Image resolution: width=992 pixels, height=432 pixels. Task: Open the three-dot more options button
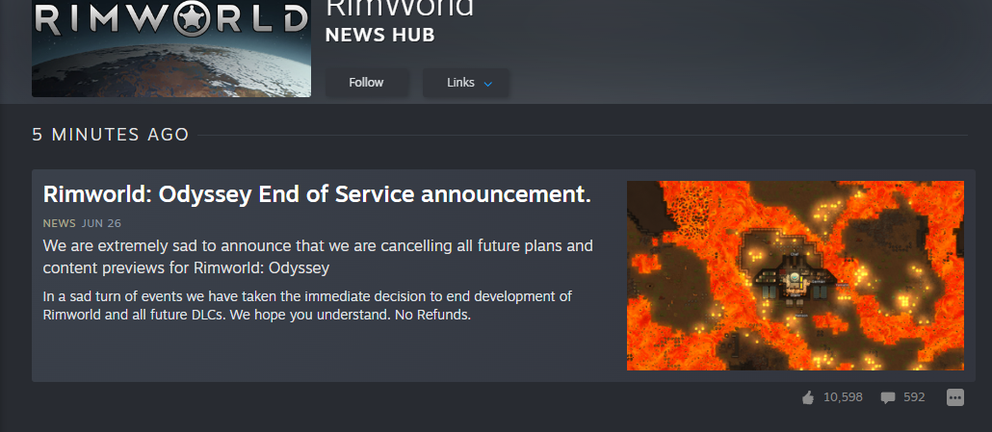coord(955,397)
